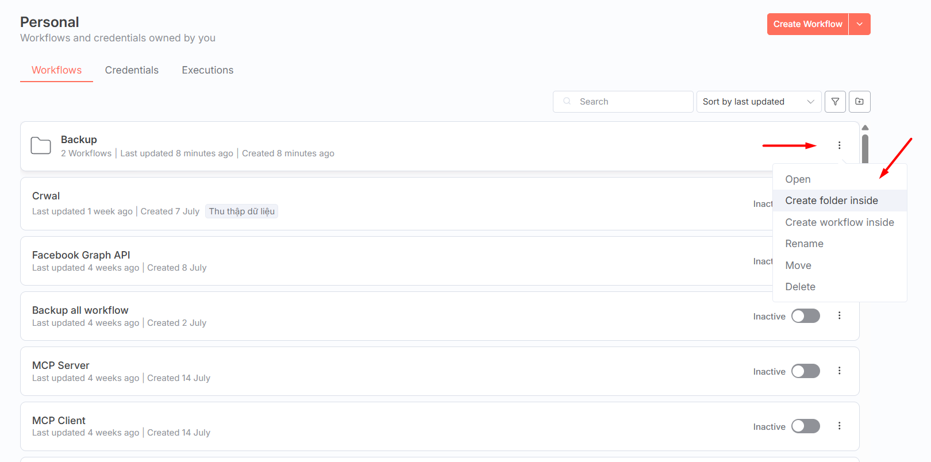The image size is (931, 462).
Task: Click the Personal heading
Action: click(49, 22)
